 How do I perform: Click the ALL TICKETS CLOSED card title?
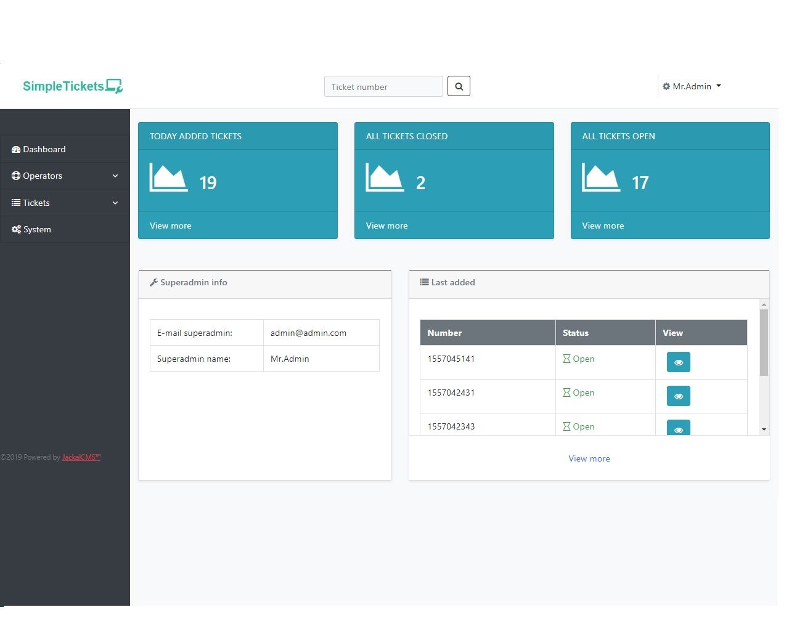click(407, 136)
